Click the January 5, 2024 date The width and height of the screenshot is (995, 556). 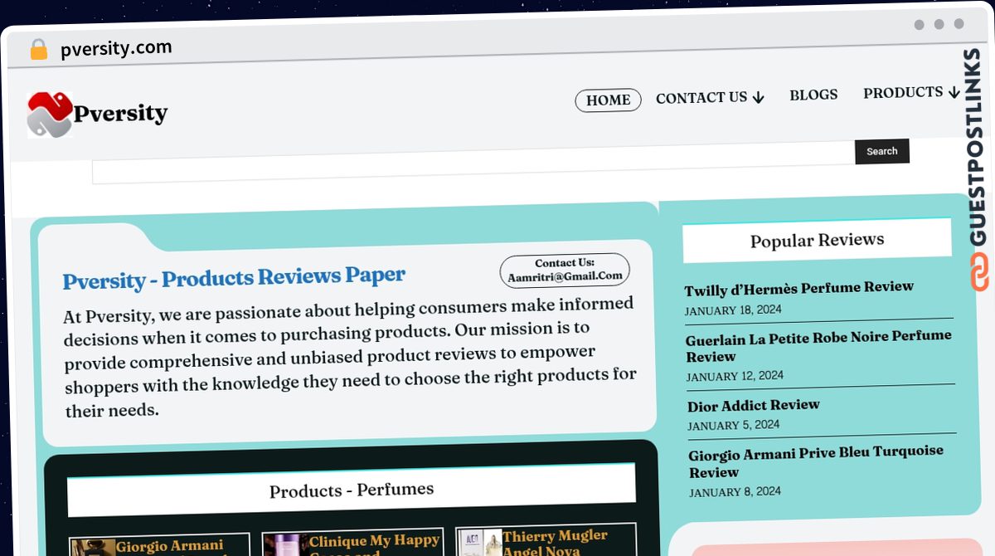(734, 425)
